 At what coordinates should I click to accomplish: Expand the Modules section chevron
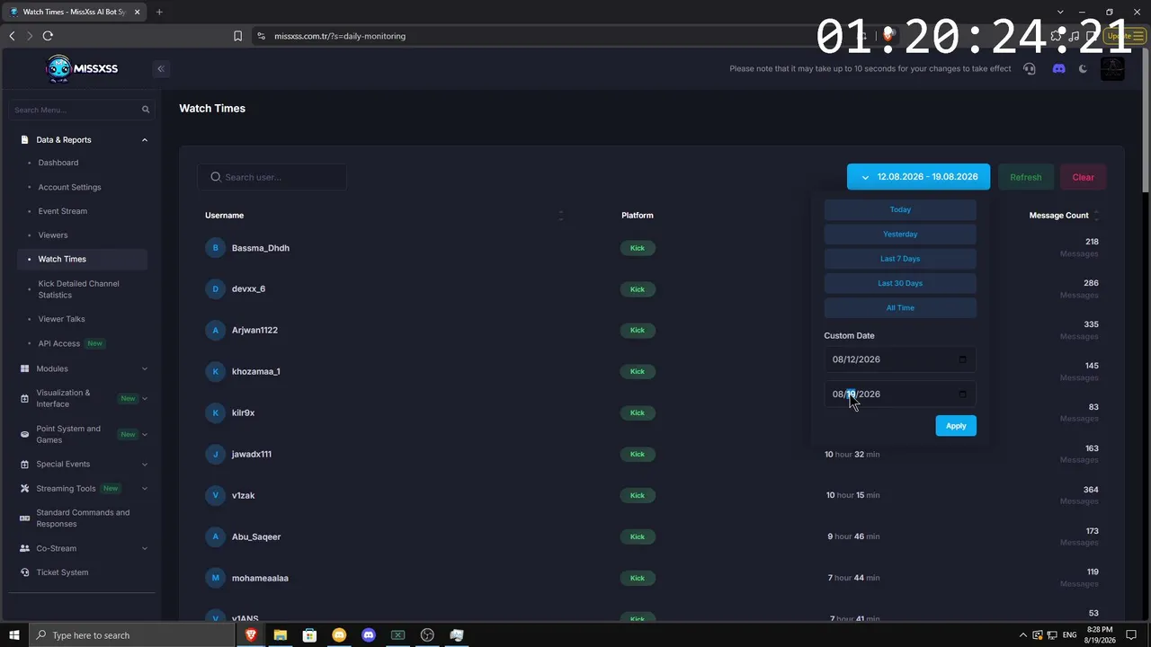tap(144, 368)
